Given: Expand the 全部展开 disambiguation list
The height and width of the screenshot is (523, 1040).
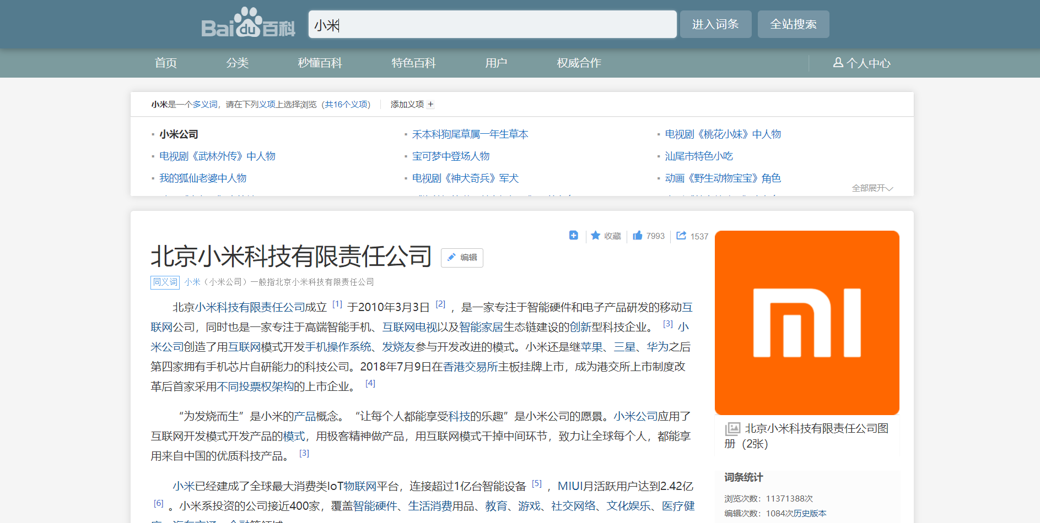Looking at the screenshot, I should [x=872, y=188].
